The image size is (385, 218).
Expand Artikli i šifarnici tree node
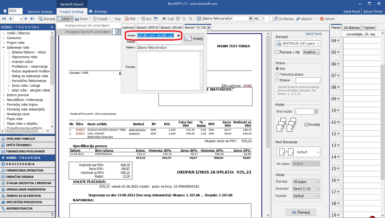coord(4,33)
